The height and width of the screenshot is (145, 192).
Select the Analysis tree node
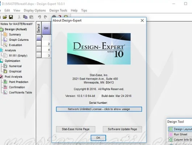click(10, 50)
